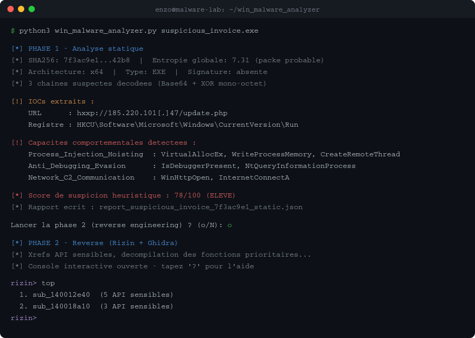475x338 pixels.
Task: Click the Architecture: x64 text
Action: click(x=66, y=72)
